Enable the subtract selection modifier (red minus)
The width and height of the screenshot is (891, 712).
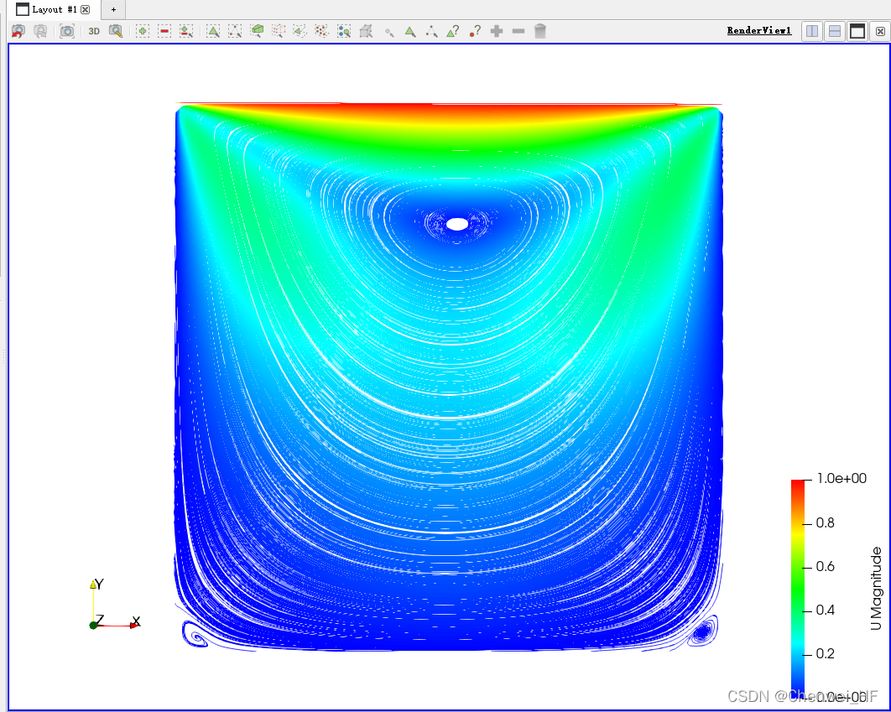[164, 31]
